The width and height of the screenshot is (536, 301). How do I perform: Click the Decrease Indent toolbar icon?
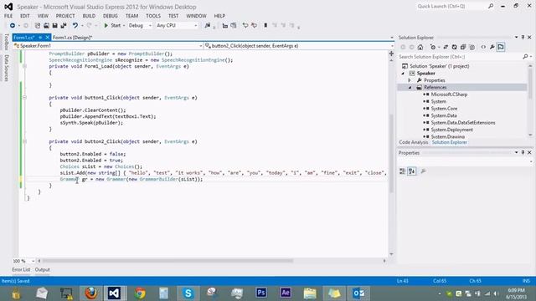point(225,26)
